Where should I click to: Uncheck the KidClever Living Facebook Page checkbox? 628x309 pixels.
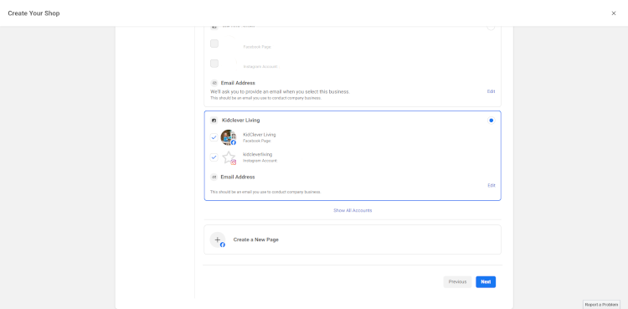point(214,137)
